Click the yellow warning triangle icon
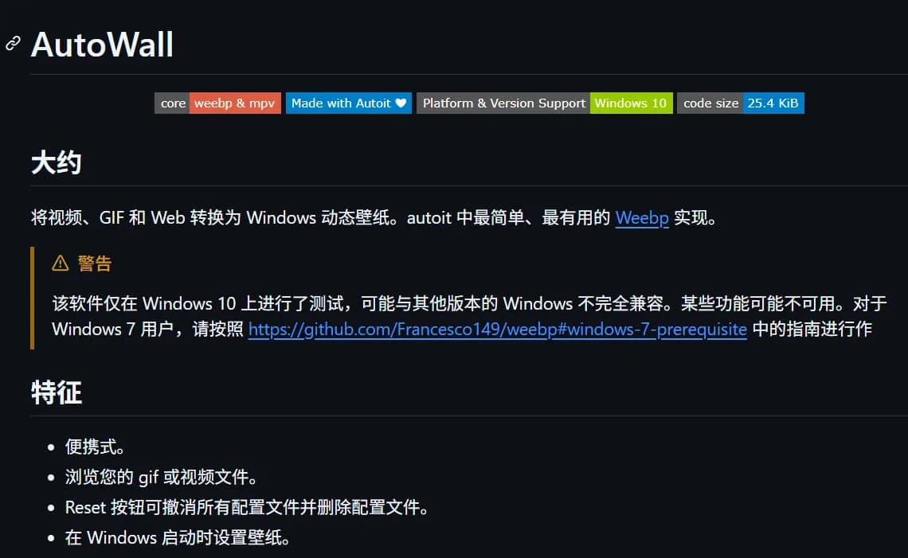Image resolution: width=908 pixels, height=558 pixels. [61, 263]
